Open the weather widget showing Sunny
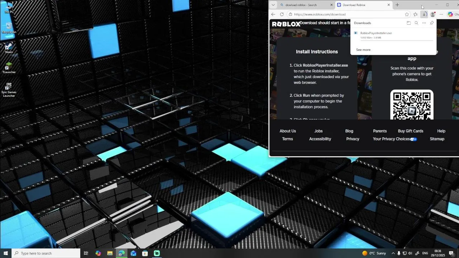 [x=374, y=253]
